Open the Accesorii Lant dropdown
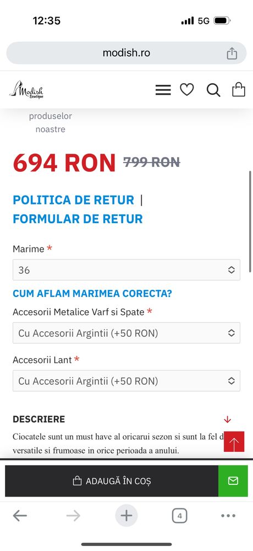 [127, 381]
